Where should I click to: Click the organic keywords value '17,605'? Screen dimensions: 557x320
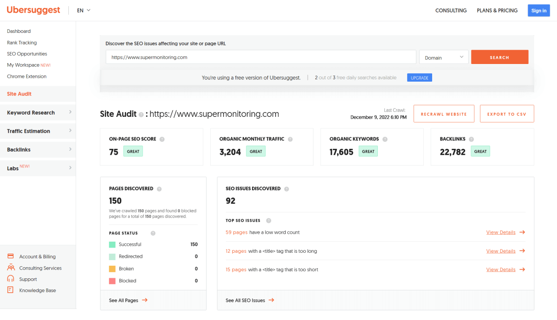point(341,152)
